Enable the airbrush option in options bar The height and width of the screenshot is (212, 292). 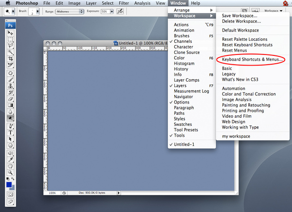point(120,11)
